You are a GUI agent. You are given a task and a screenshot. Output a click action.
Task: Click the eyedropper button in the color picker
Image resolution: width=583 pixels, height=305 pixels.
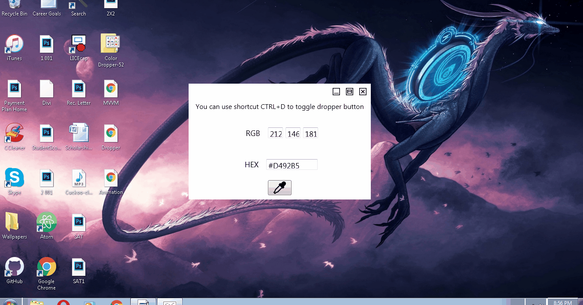279,187
